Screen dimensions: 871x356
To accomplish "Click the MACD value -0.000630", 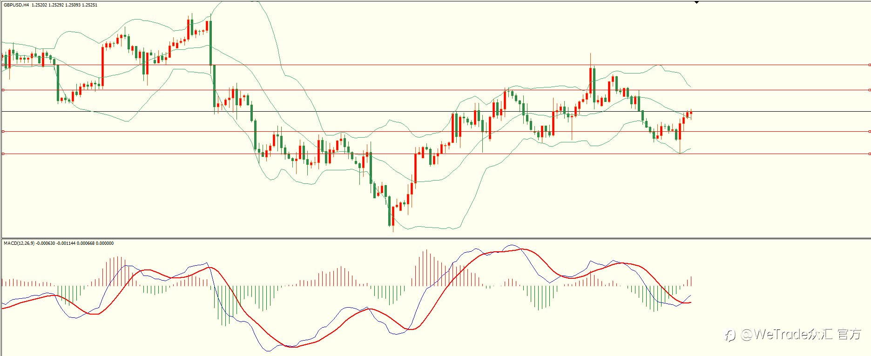I will (46, 243).
